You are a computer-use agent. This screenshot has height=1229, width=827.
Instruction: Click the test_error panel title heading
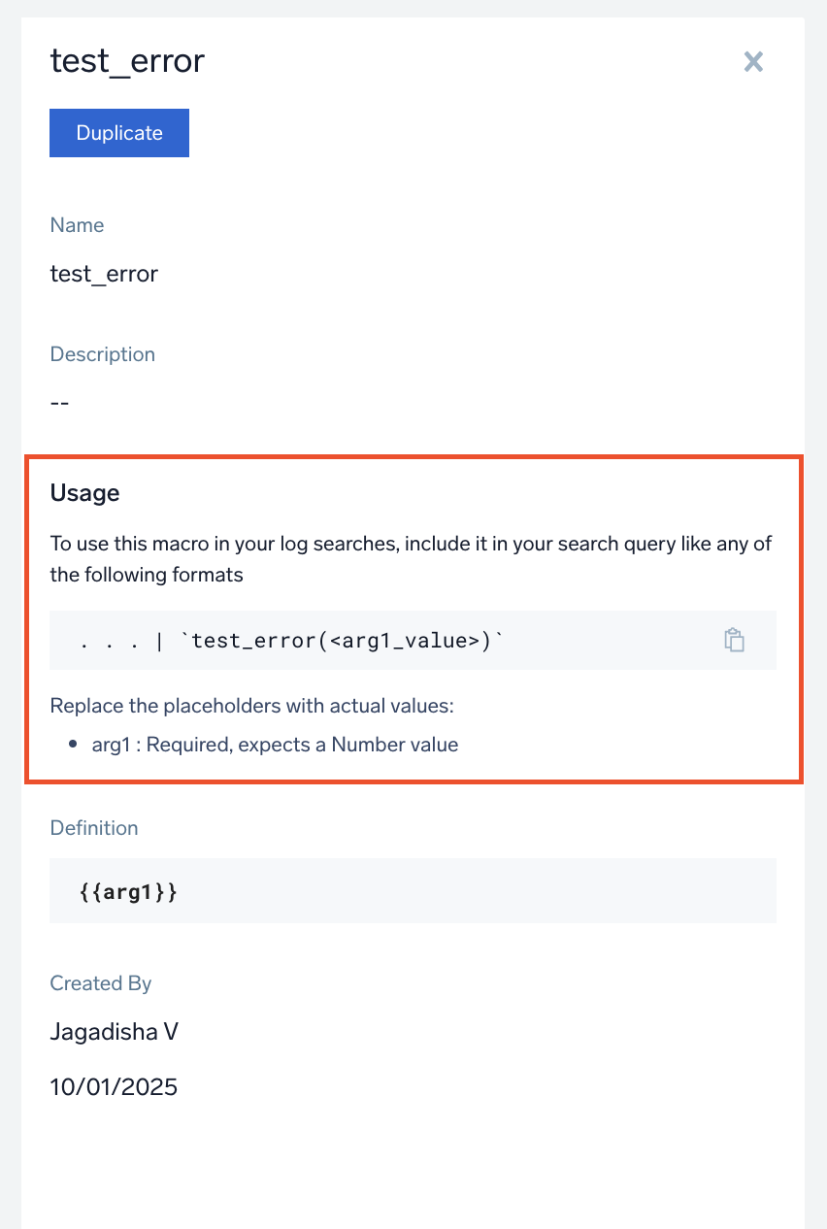point(127,62)
